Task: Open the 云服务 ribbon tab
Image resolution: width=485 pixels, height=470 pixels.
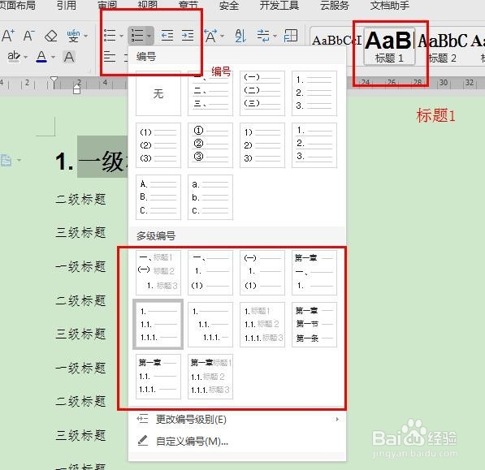Action: pos(335,6)
